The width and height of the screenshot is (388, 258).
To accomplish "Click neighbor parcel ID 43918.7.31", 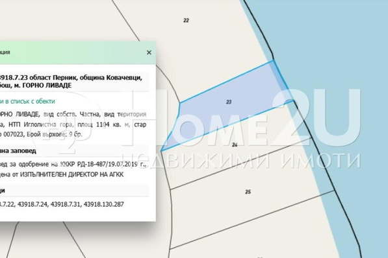I will pyautogui.click(x=66, y=204).
